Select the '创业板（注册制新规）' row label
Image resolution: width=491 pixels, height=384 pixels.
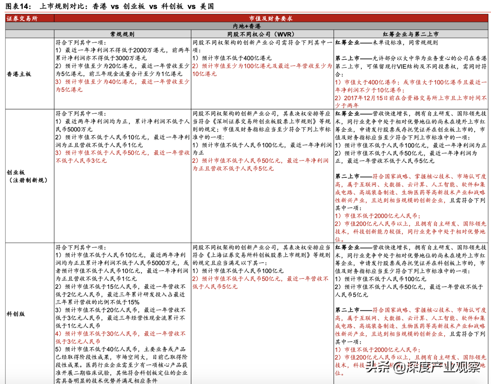[x=27, y=176]
